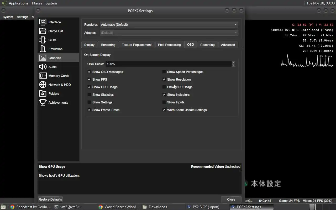
Task: Enable Show GPU Usage checkbox
Action: coord(164,87)
